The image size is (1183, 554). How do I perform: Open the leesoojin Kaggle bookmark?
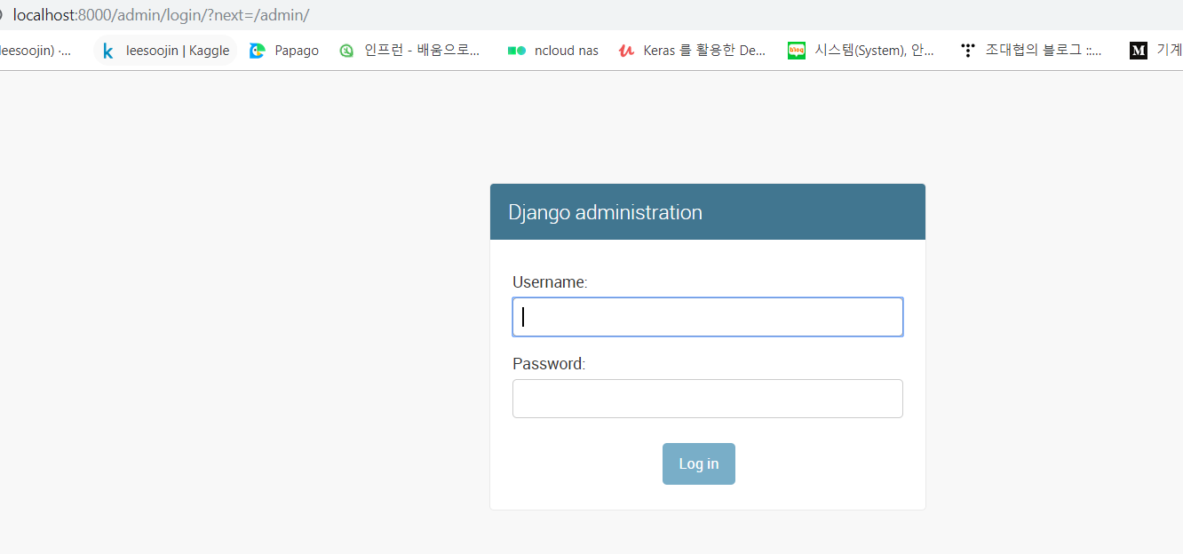164,51
